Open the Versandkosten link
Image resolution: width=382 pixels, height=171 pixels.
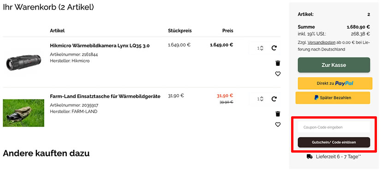(x=322, y=42)
